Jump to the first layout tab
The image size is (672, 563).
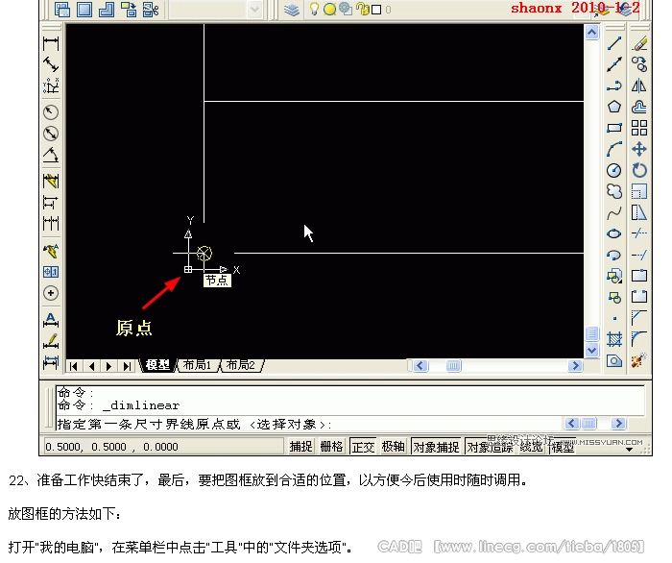[74, 366]
